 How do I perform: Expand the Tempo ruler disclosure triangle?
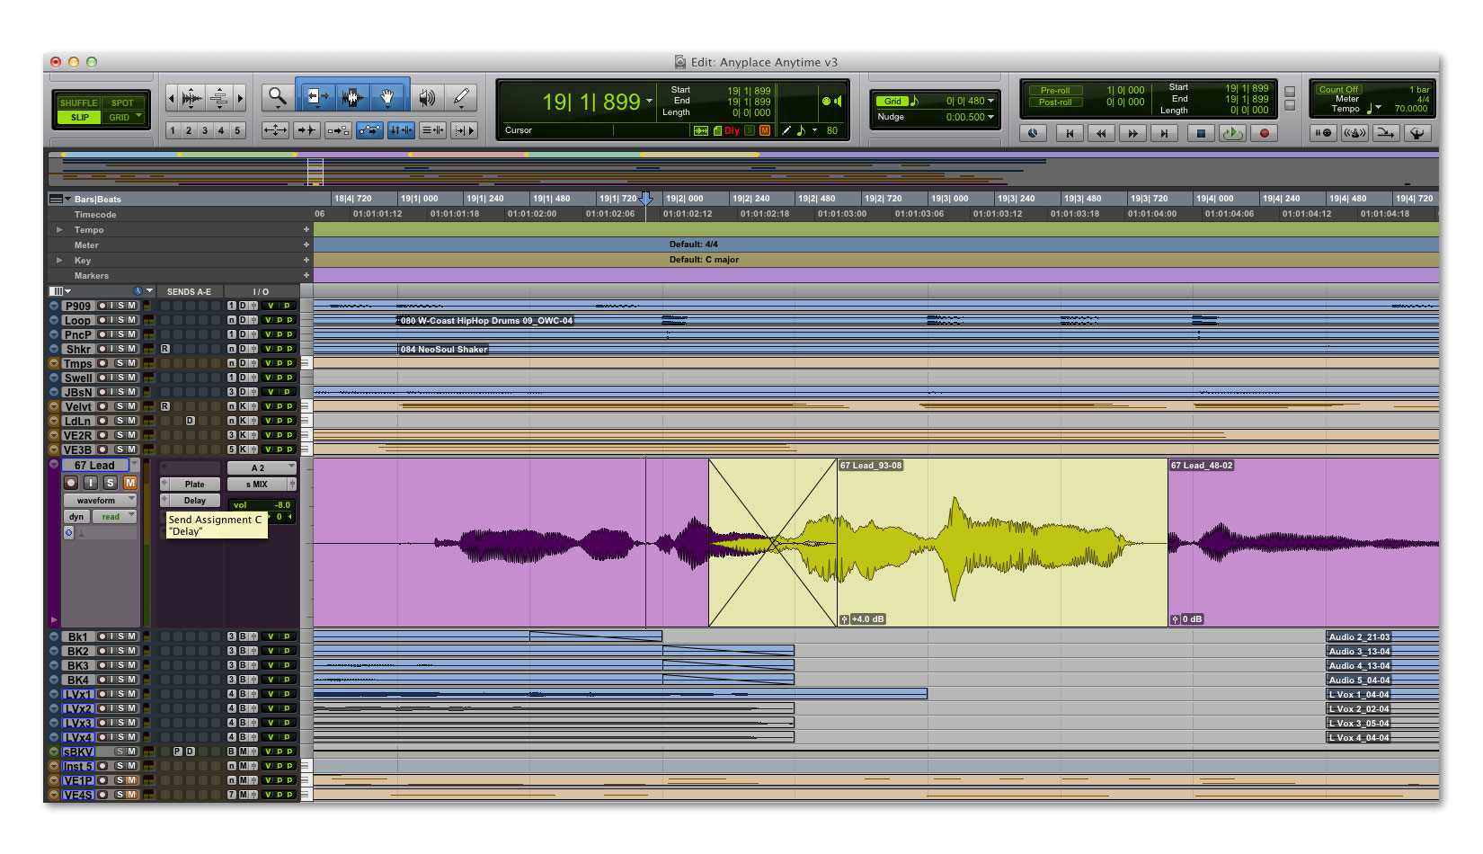[59, 230]
